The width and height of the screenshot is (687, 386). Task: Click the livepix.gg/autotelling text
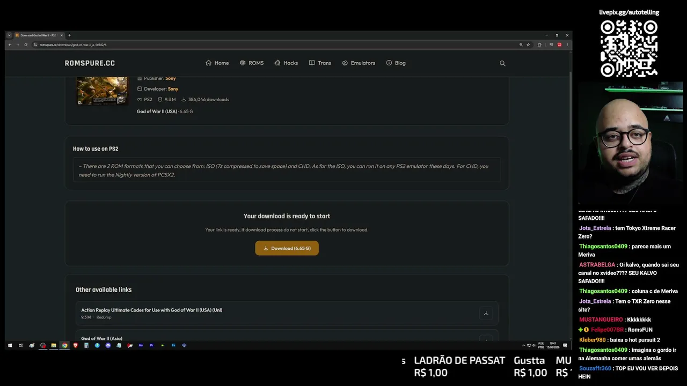629,12
